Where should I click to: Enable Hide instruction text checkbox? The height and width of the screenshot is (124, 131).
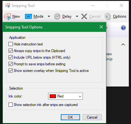10,44
